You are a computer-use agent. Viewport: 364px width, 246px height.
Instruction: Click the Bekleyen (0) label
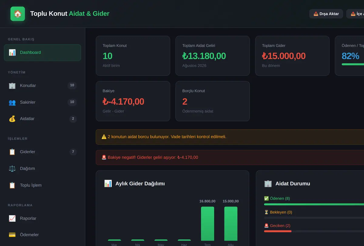click(278, 212)
